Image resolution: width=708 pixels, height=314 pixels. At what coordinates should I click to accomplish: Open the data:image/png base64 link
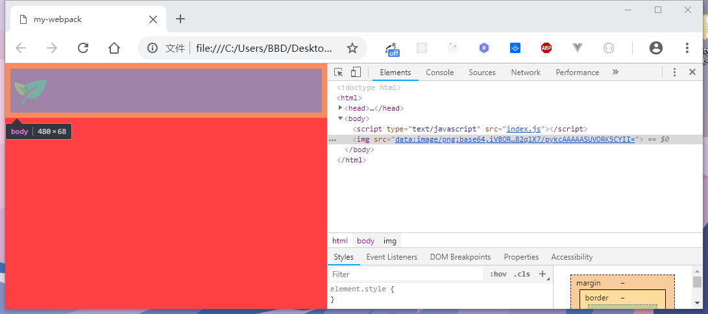pos(515,139)
